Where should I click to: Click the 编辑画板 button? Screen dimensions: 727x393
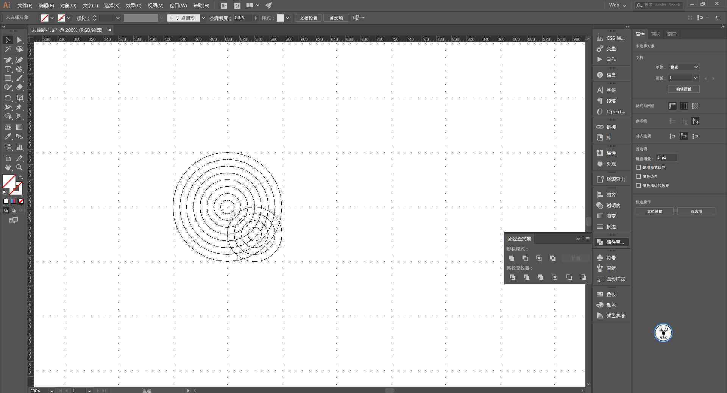(x=683, y=89)
